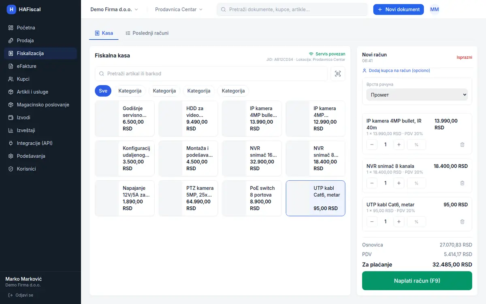Add HDD za video product card
The height and width of the screenshot is (304, 486).
coord(188,118)
